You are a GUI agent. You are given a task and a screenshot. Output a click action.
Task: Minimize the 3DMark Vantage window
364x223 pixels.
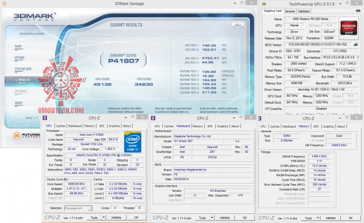235,3
